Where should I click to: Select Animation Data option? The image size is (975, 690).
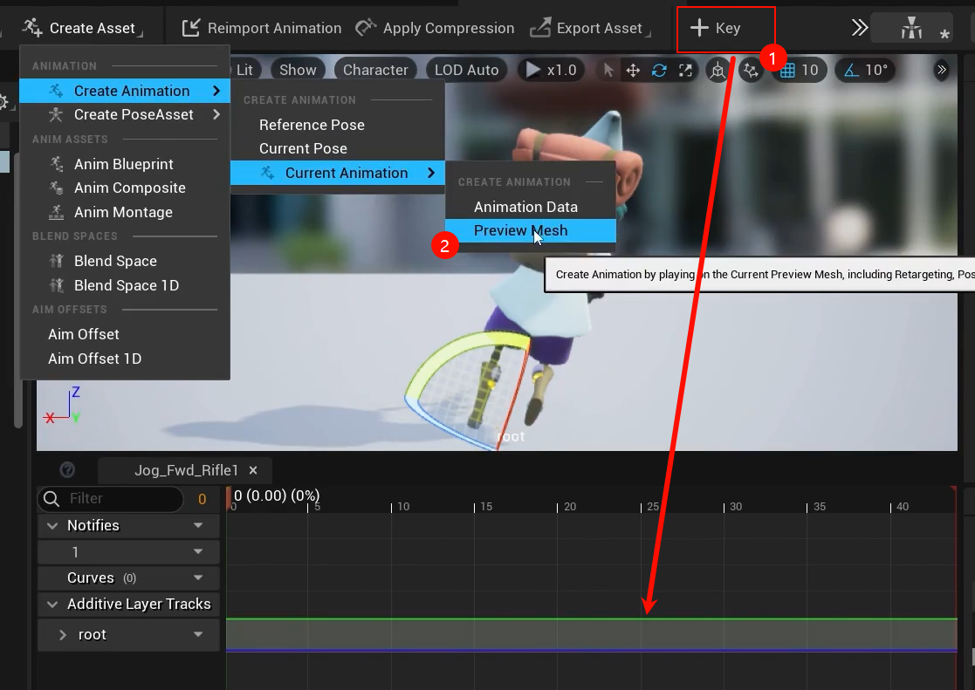pos(525,207)
